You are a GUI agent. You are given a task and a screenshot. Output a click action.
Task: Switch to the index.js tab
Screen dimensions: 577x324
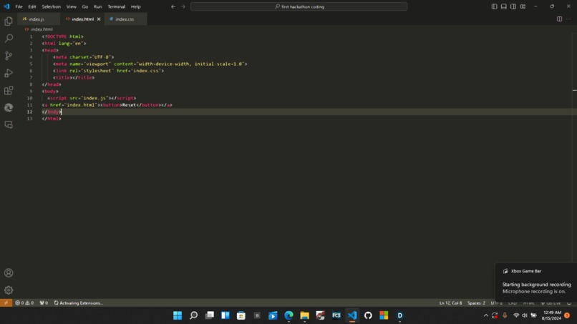point(38,19)
